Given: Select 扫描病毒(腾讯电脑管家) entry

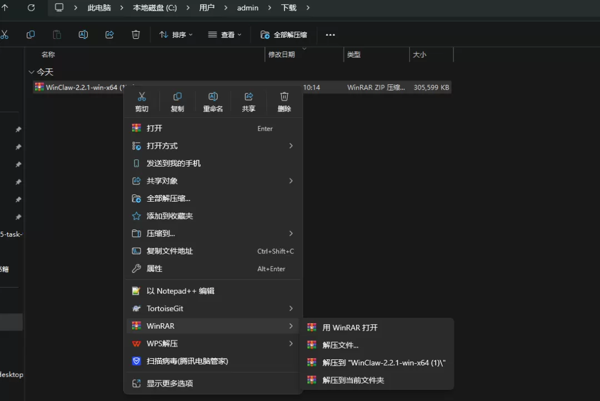Looking at the screenshot, I should tap(213, 361).
